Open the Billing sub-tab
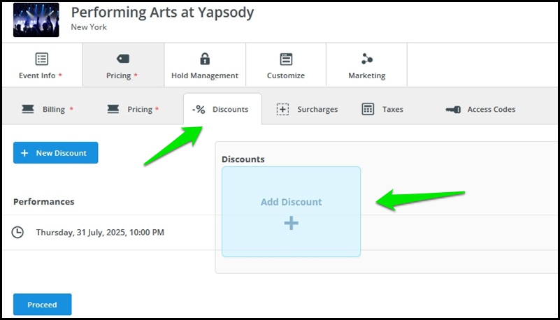560x320 pixels. (48, 109)
